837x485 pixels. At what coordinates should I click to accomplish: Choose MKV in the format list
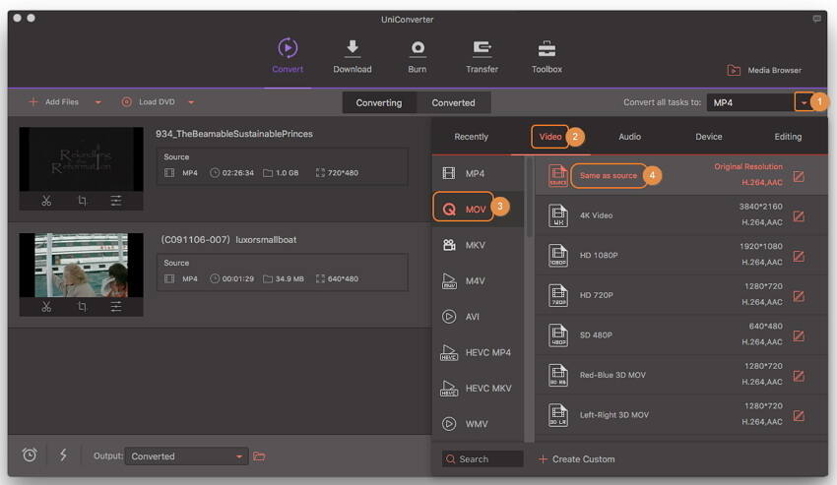coord(478,245)
